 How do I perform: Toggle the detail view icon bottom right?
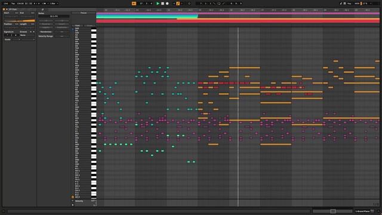[x=378, y=211]
